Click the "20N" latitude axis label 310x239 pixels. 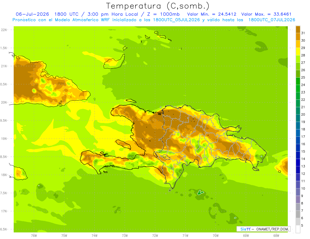point(4,102)
